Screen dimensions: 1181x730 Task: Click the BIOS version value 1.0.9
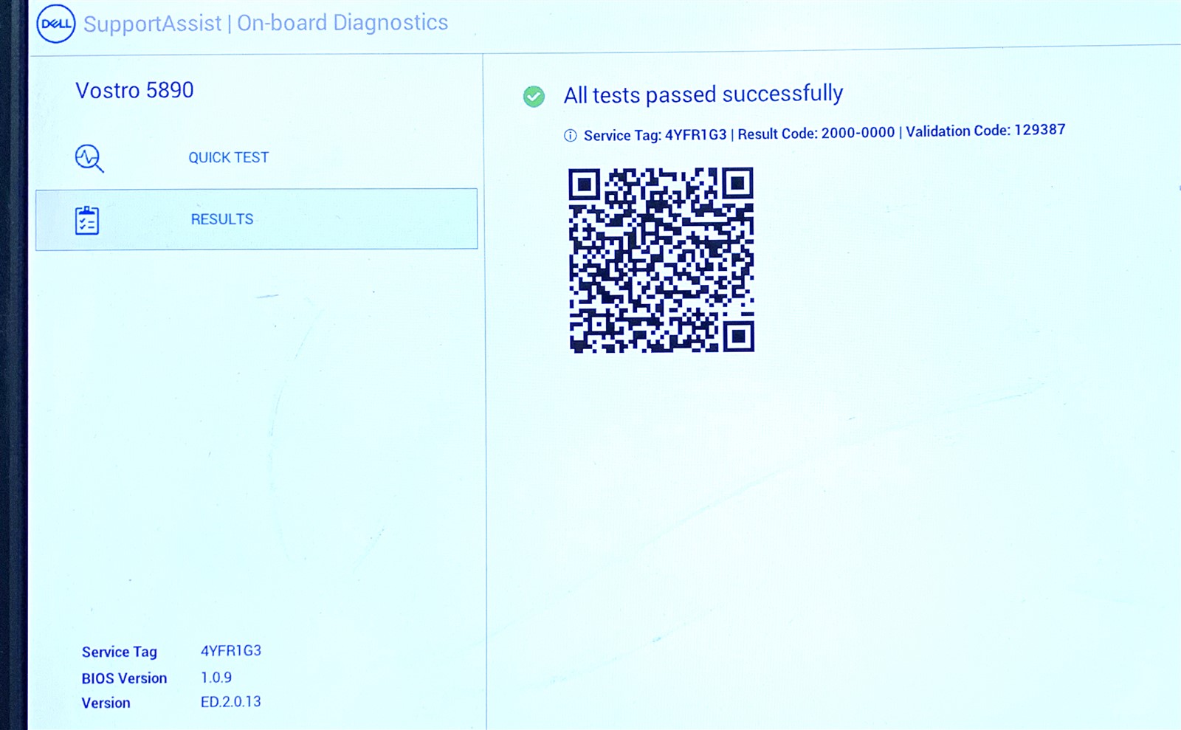tap(216, 677)
